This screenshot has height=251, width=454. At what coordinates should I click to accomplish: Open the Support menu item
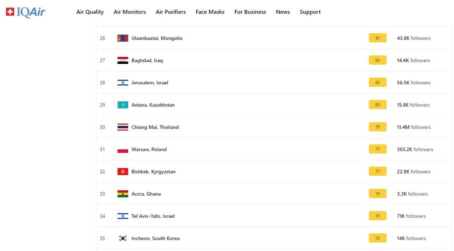pos(310,12)
